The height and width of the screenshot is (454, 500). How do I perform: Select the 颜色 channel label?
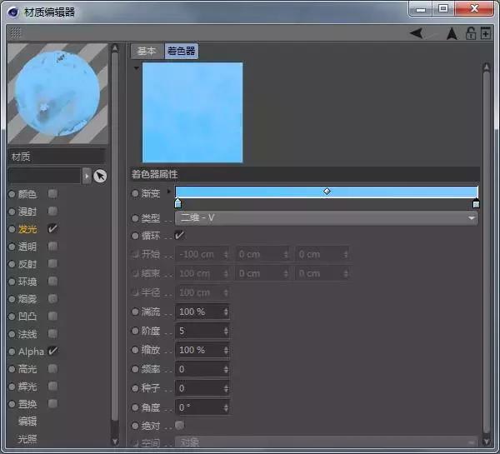coord(27,194)
